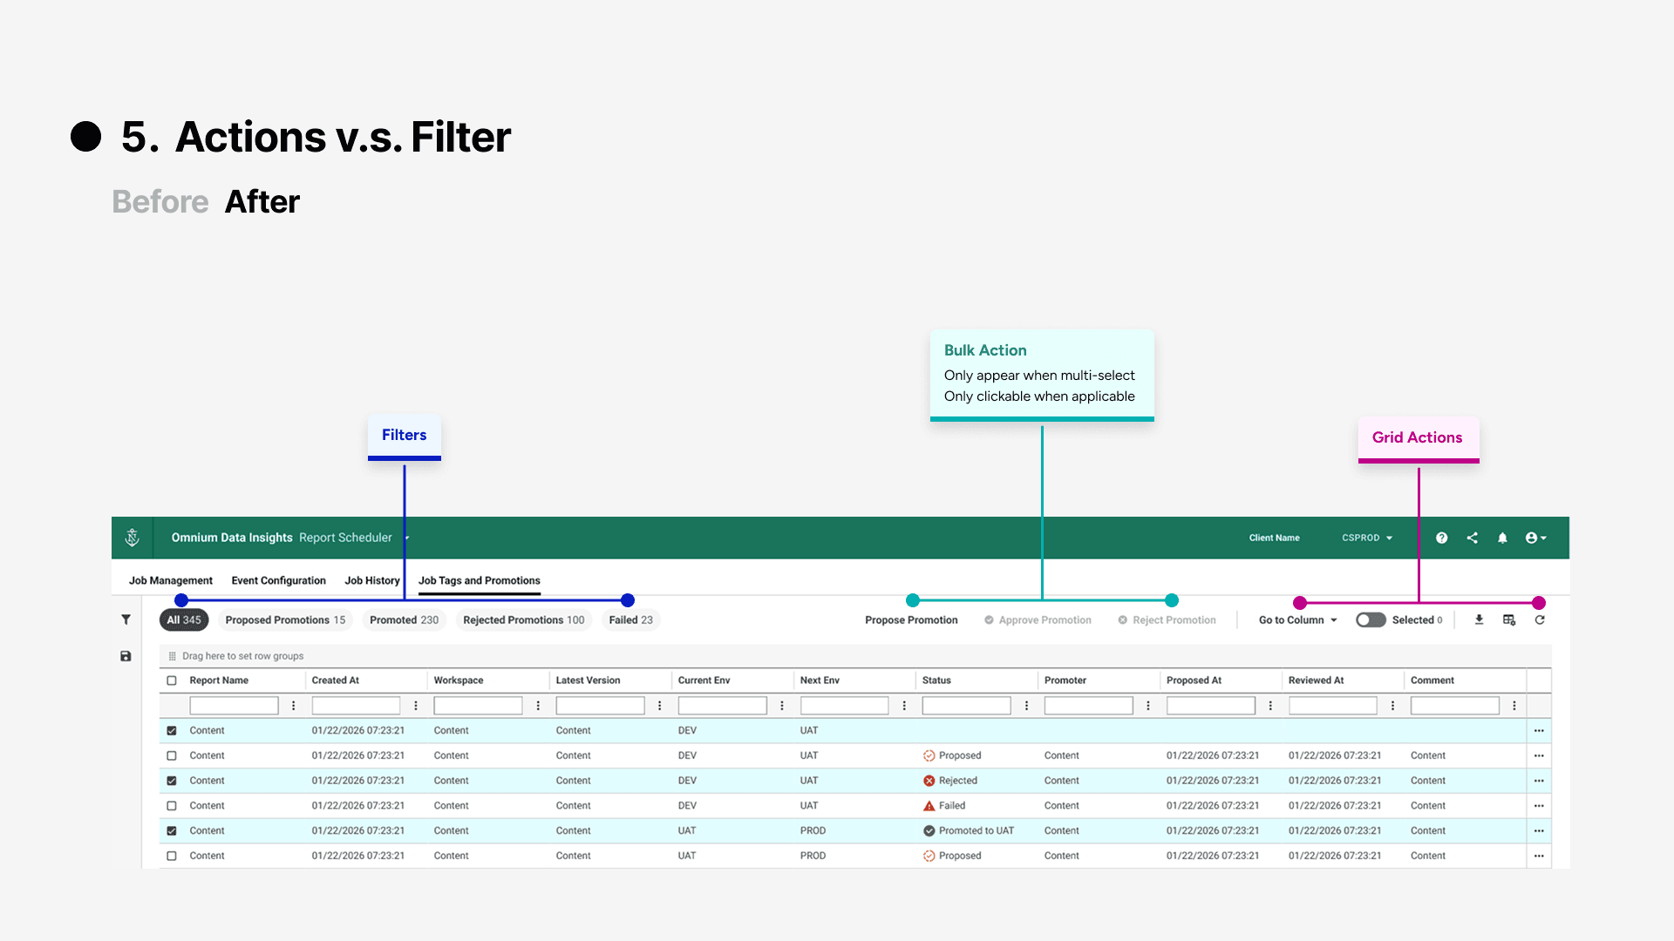This screenshot has height=941, width=1674.
Task: Uncheck the Promoted to UAT row checkbox
Action: click(172, 831)
